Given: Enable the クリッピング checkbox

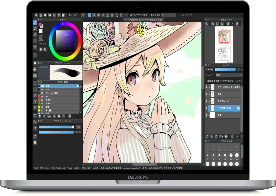Looking at the screenshot, I should (x=221, y=81).
